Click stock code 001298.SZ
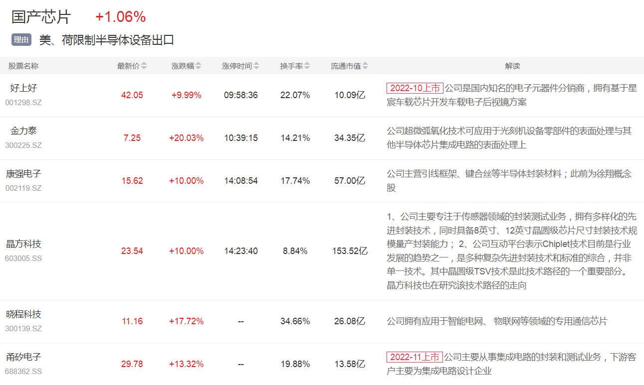The width and height of the screenshot is (644, 385). 23,103
